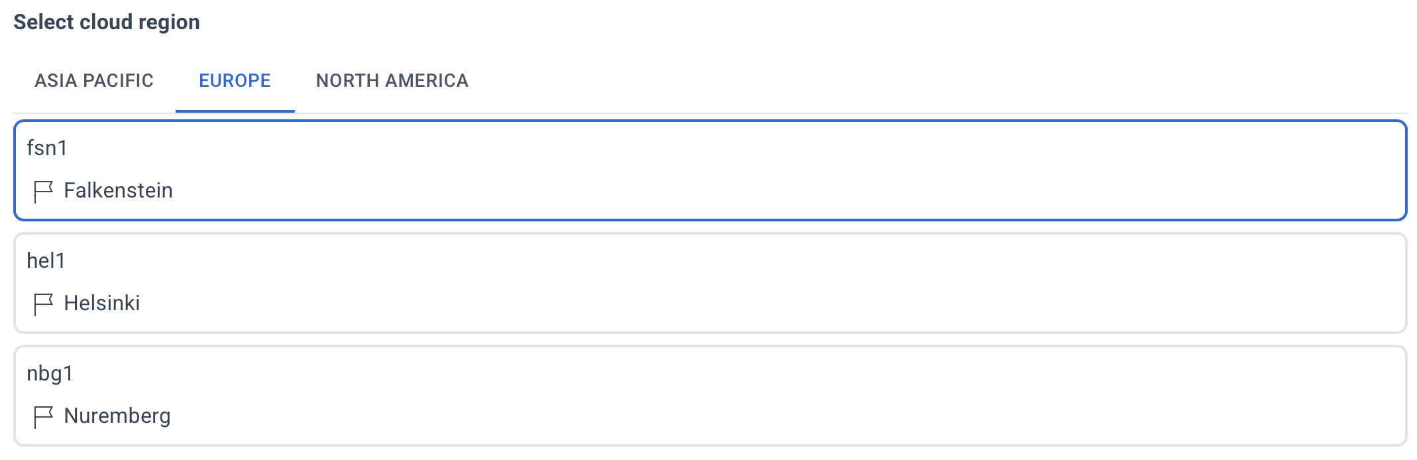
Task: Select the Europe tab
Action: [x=235, y=81]
